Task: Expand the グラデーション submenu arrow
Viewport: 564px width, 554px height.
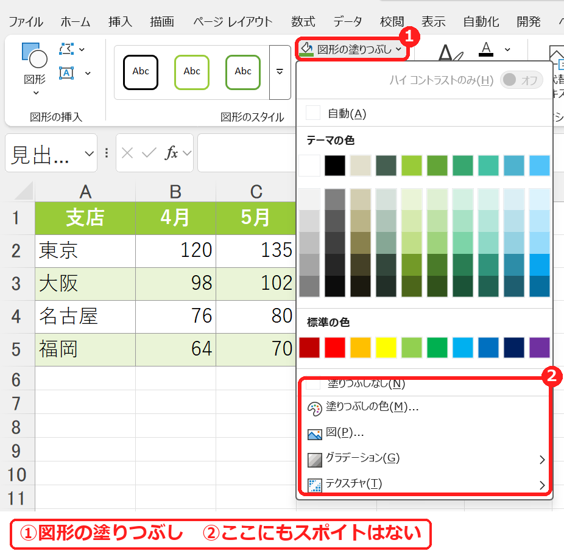Action: click(x=542, y=460)
